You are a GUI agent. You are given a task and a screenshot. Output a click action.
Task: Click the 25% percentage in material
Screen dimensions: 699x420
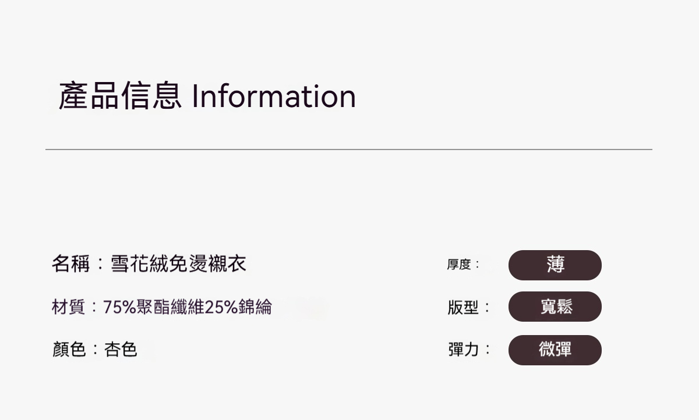coord(221,307)
